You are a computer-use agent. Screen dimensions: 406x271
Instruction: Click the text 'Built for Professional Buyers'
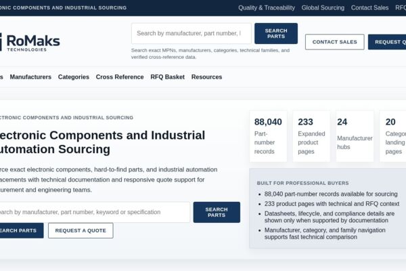point(302,183)
